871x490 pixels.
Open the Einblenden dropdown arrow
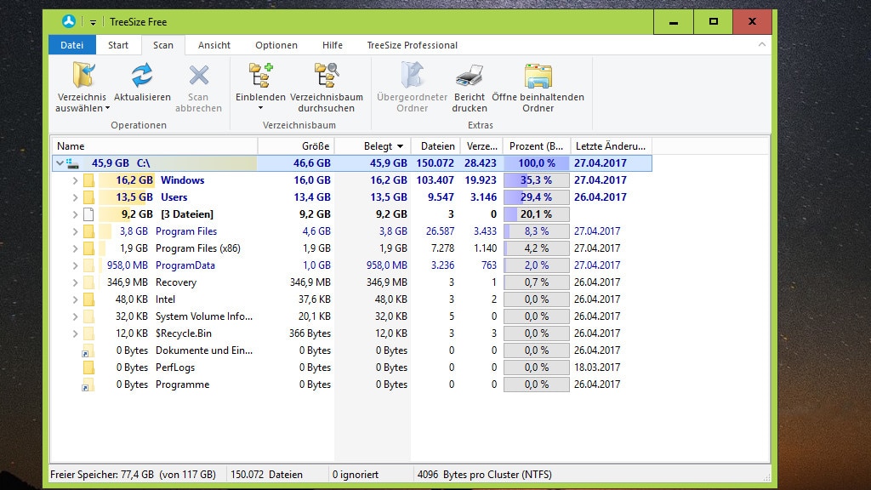[x=260, y=108]
